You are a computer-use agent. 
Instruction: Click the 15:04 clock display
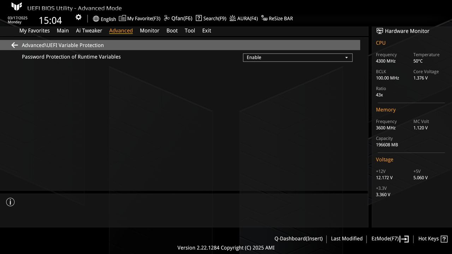(50, 20)
